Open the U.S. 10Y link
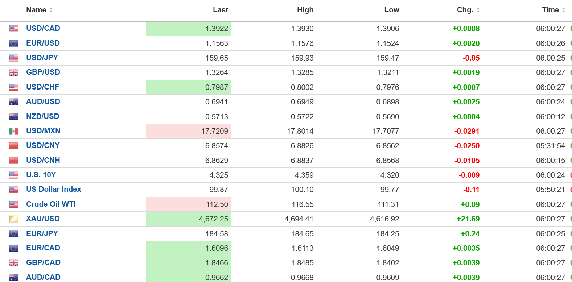This screenshot has height=282, width=572. pyautogui.click(x=41, y=175)
